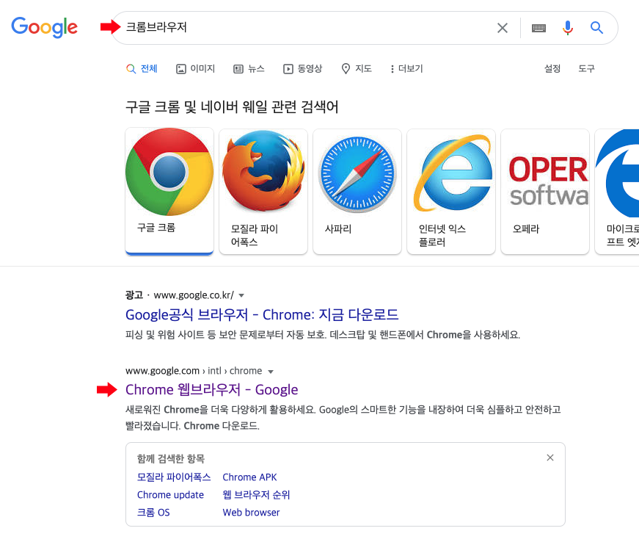Click the Internet Explorer logo thumbnail

[x=452, y=173]
